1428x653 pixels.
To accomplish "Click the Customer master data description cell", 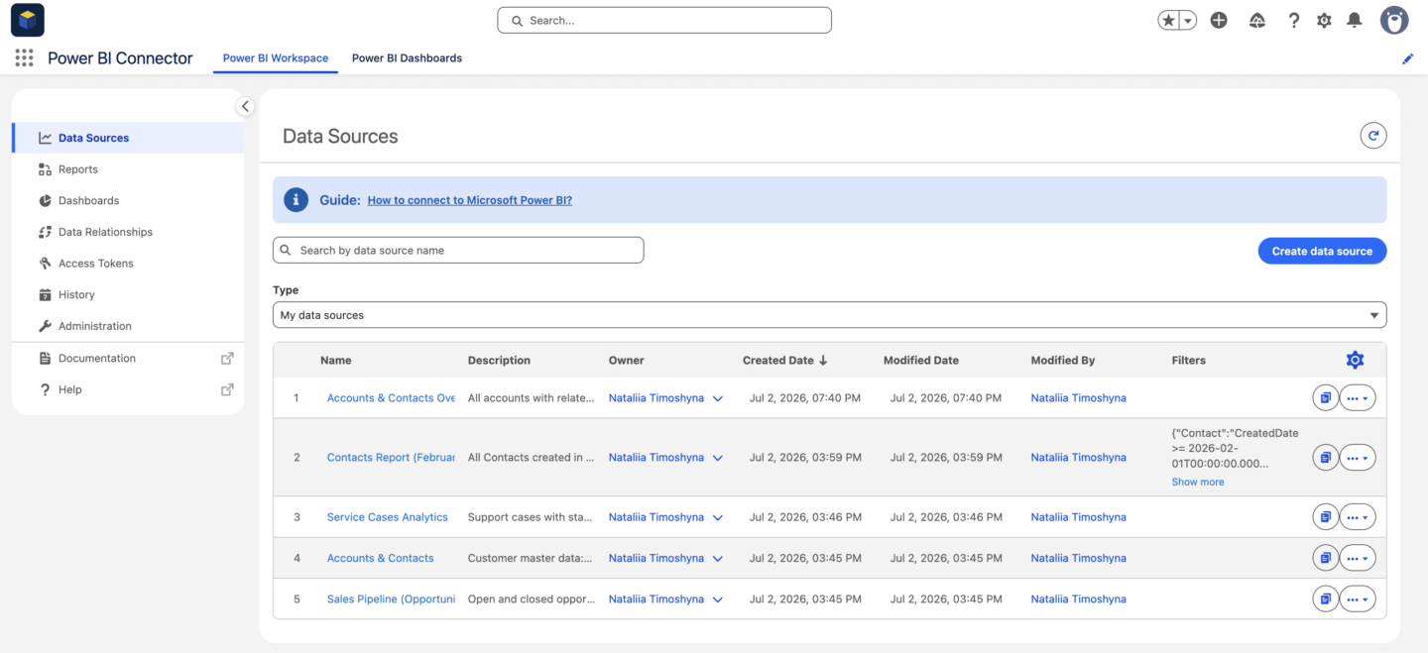I will [530, 558].
